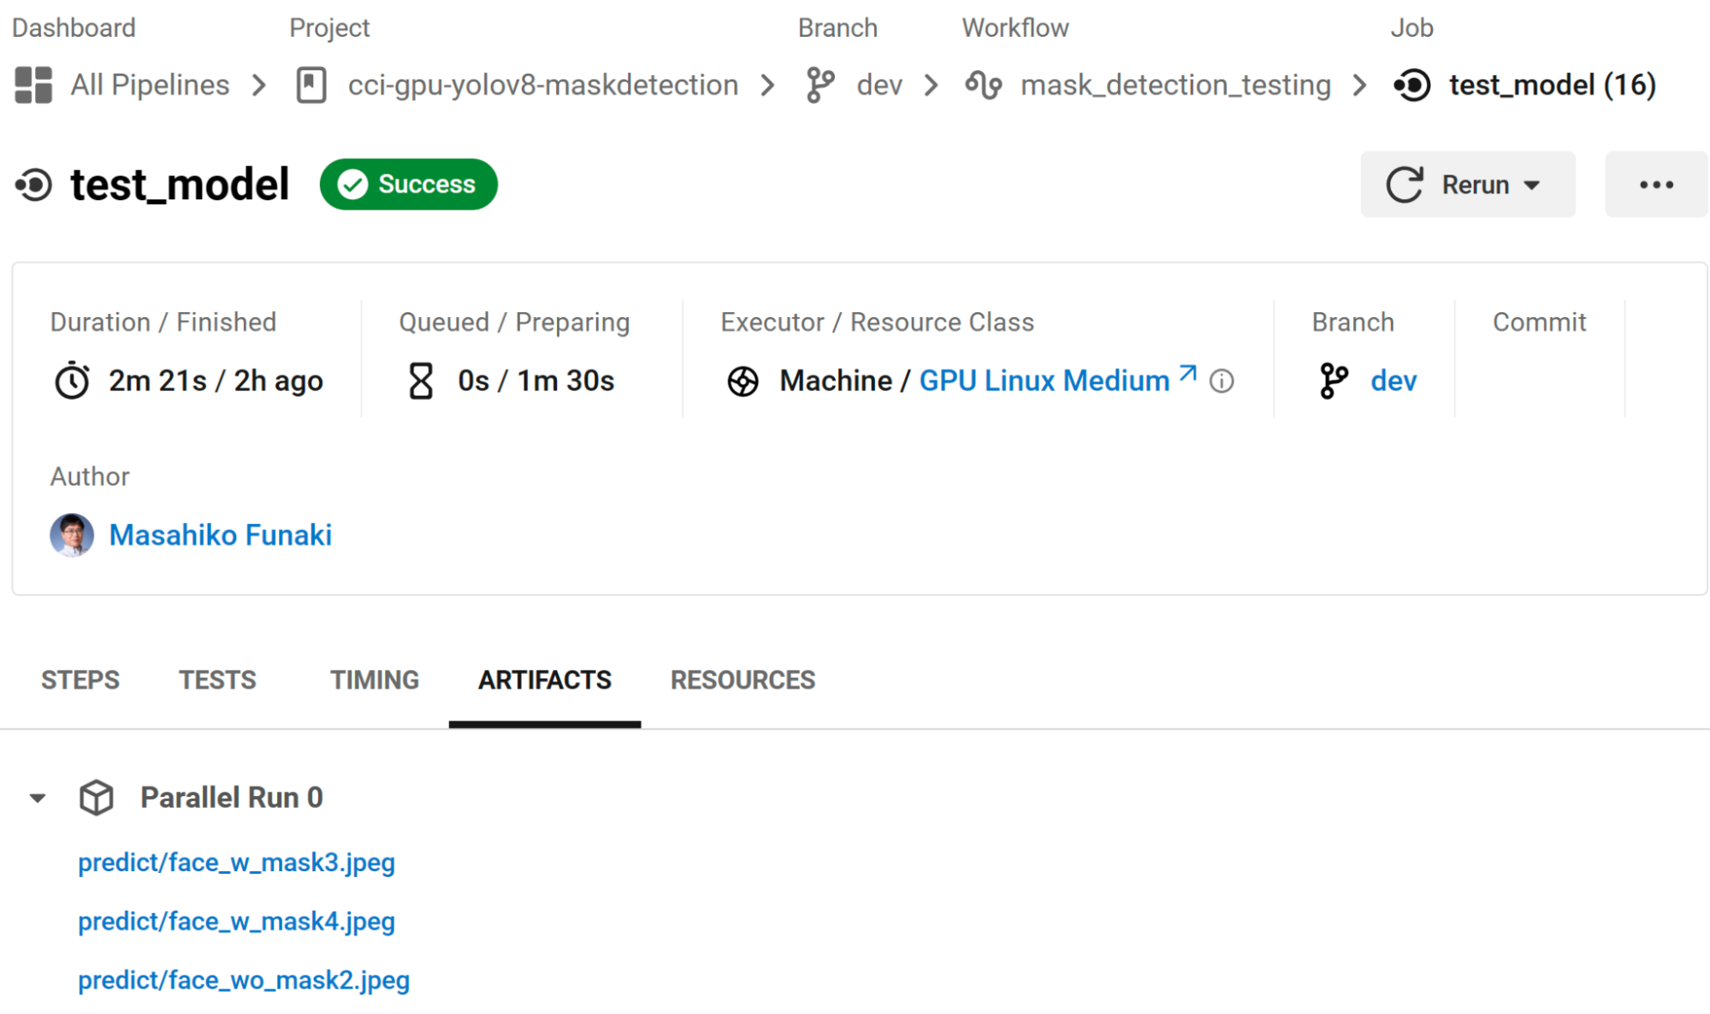Open predict/face_w_mask3.jpeg artifact
1710x1014 pixels.
(236, 863)
